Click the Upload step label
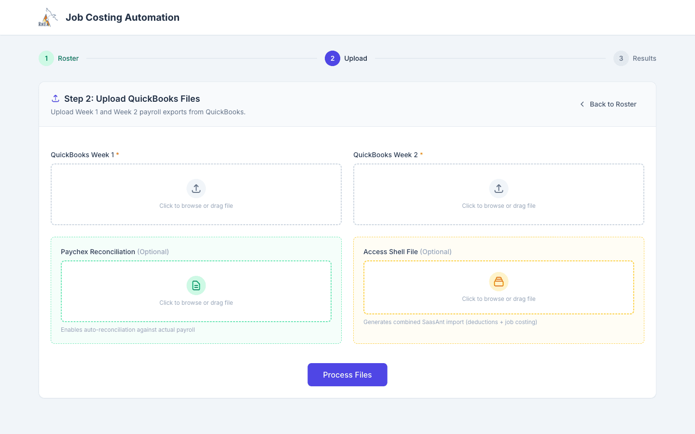The height and width of the screenshot is (434, 695). click(356, 58)
